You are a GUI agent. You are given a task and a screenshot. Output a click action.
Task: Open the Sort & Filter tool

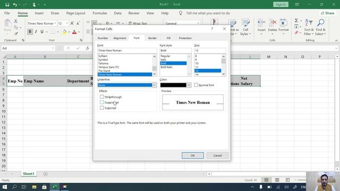tap(309, 27)
